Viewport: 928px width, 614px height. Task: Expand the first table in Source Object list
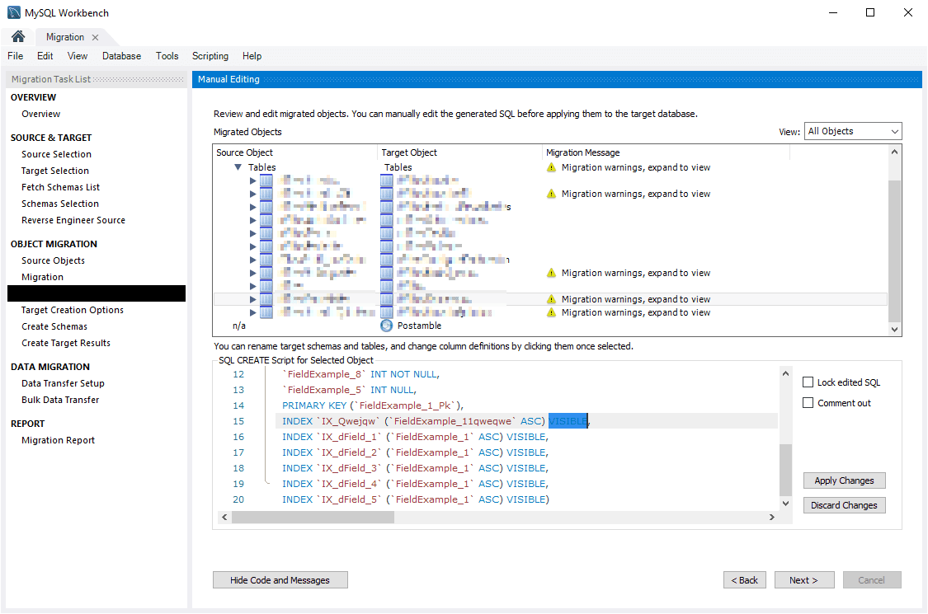pos(253,181)
